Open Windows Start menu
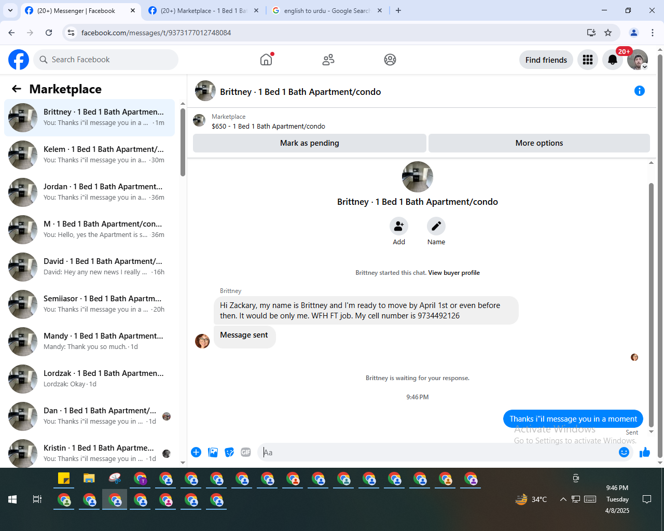The width and height of the screenshot is (664, 531). (x=12, y=499)
